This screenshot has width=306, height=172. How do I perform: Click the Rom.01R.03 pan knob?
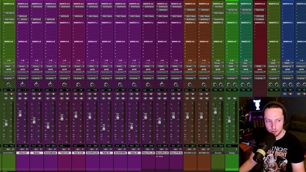tap(176, 85)
